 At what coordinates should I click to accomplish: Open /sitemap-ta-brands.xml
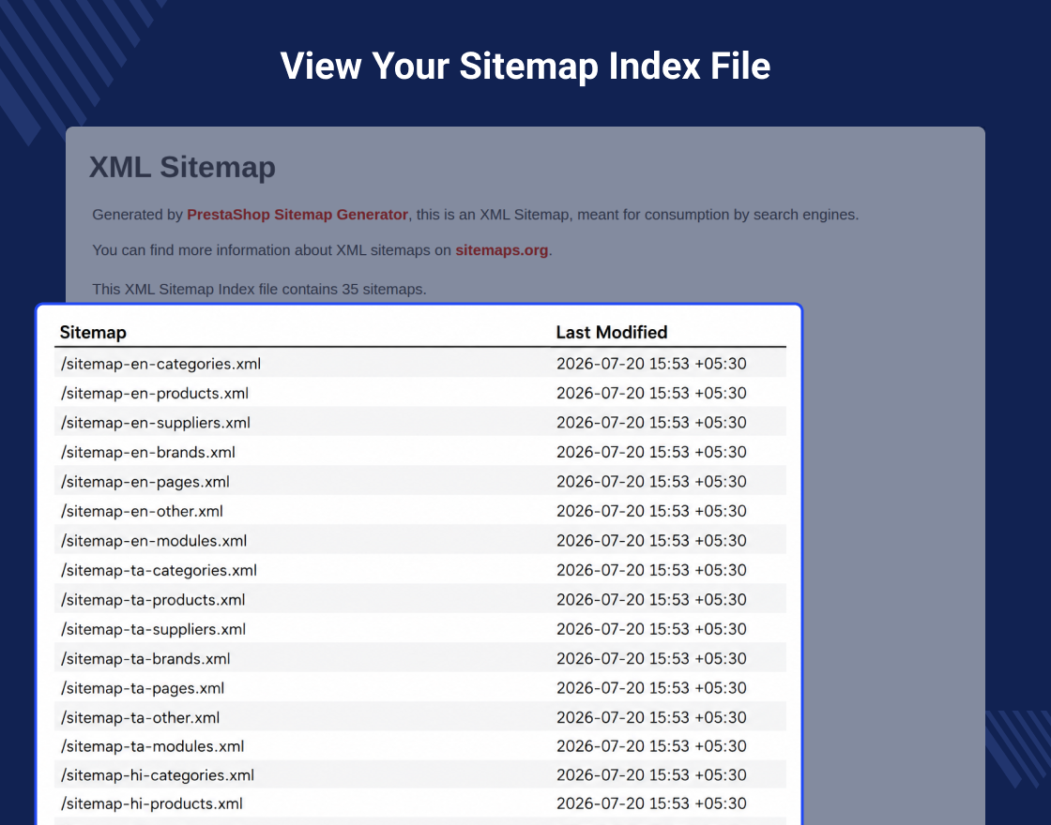coord(145,658)
